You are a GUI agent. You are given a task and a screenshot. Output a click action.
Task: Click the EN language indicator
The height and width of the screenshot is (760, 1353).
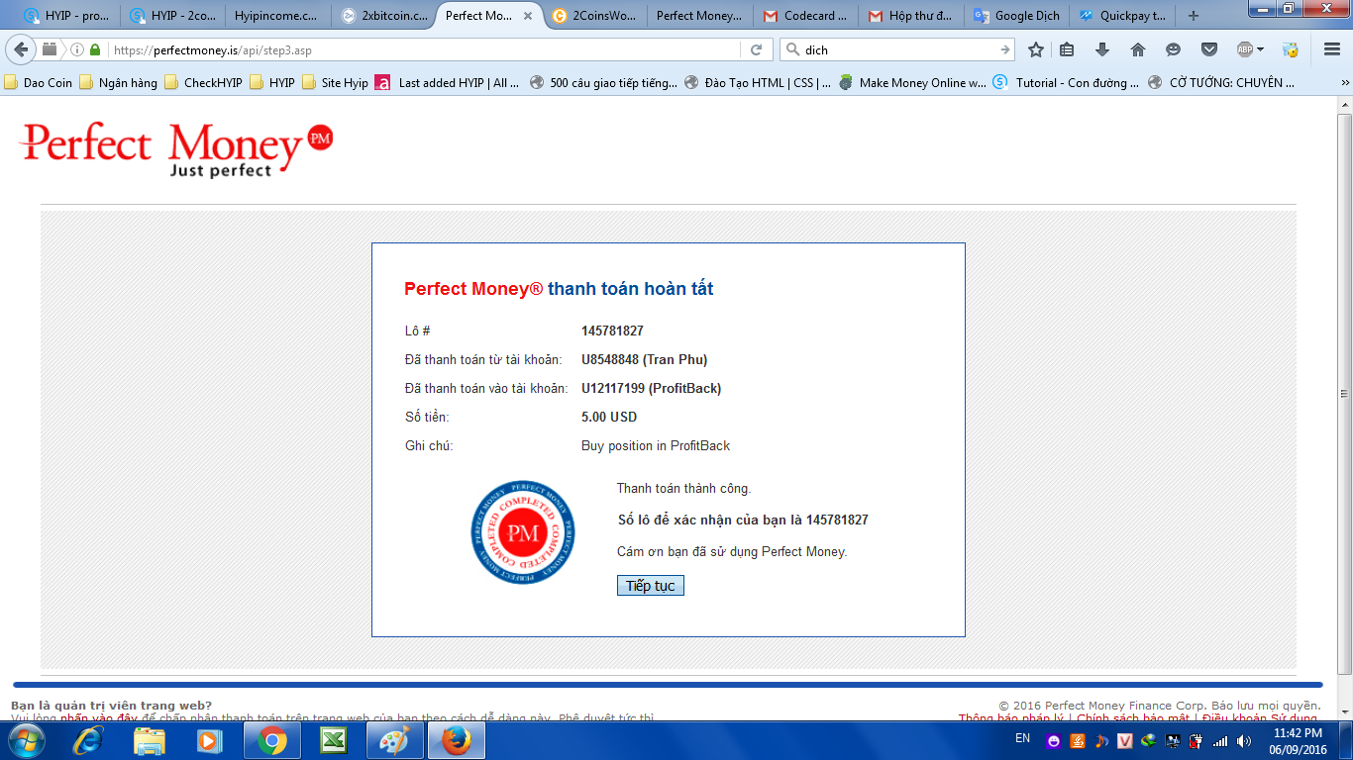point(1023,739)
